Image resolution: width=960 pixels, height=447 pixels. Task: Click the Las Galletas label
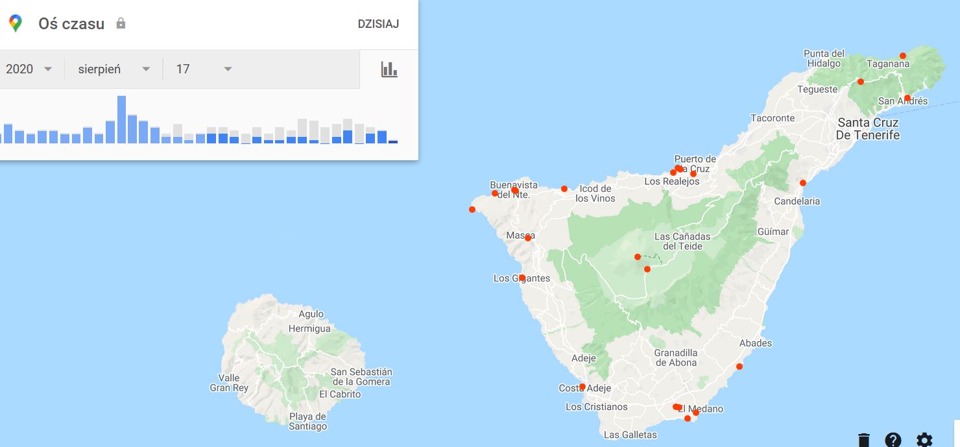(630, 435)
